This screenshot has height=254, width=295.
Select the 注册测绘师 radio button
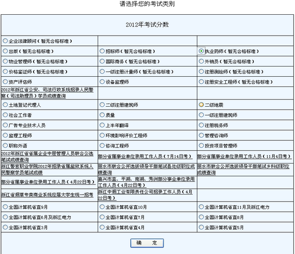[201, 72]
